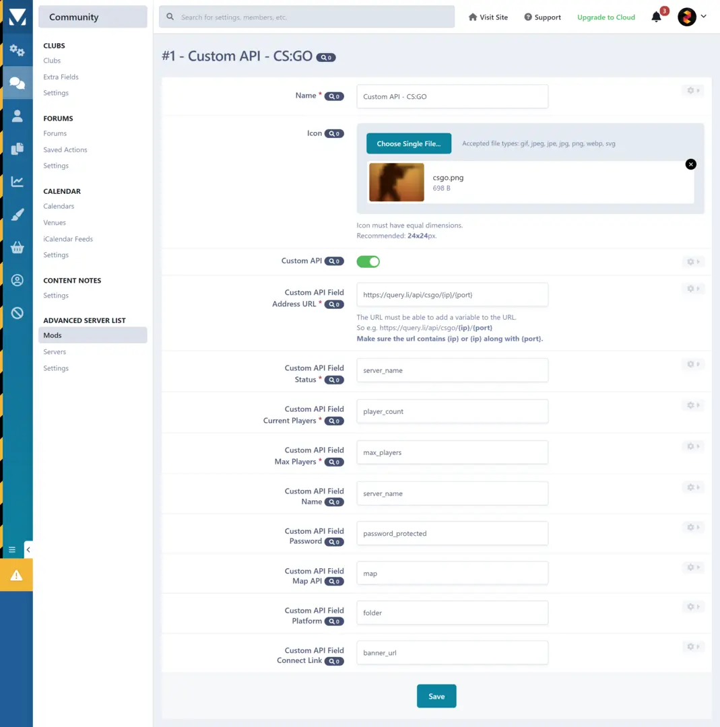The height and width of the screenshot is (727, 720).
Task: Open gear options for Password field row
Action: (x=693, y=527)
